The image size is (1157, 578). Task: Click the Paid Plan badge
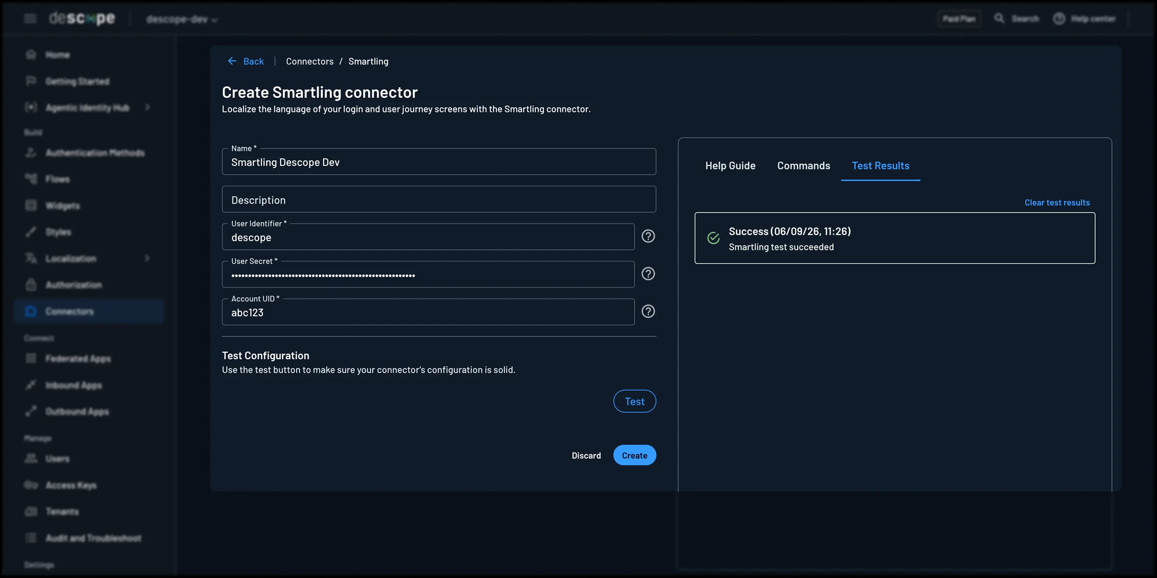(958, 19)
